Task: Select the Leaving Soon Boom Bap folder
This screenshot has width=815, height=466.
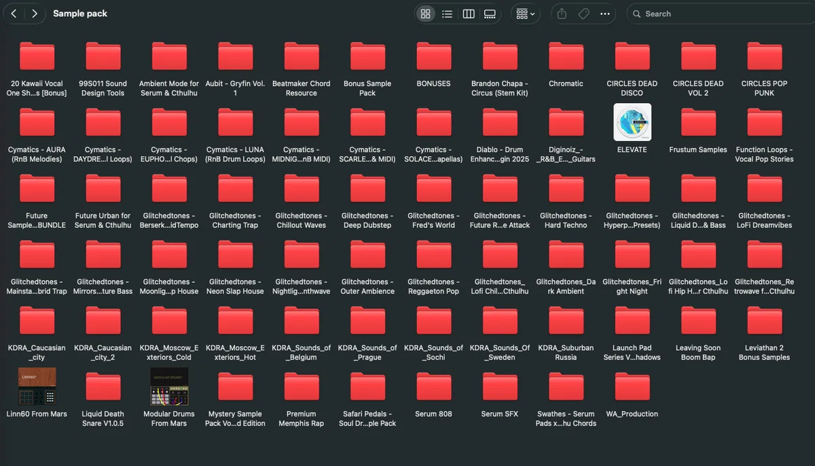Action: (698, 322)
